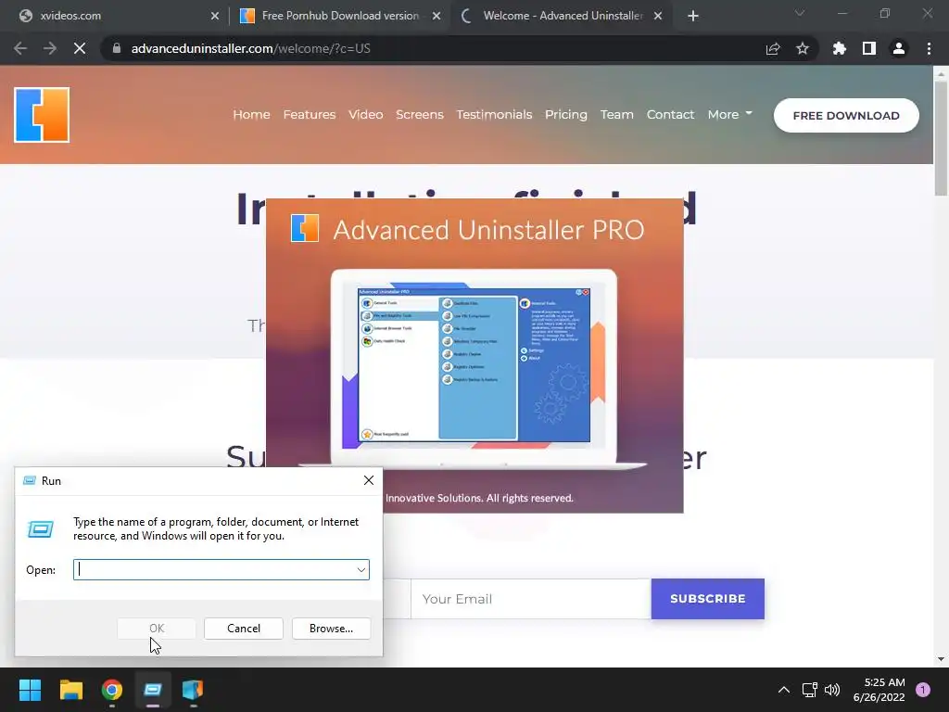Viewport: 949px width, 712px height.
Task: Close the xvideos.com tab
Action: pos(215,16)
